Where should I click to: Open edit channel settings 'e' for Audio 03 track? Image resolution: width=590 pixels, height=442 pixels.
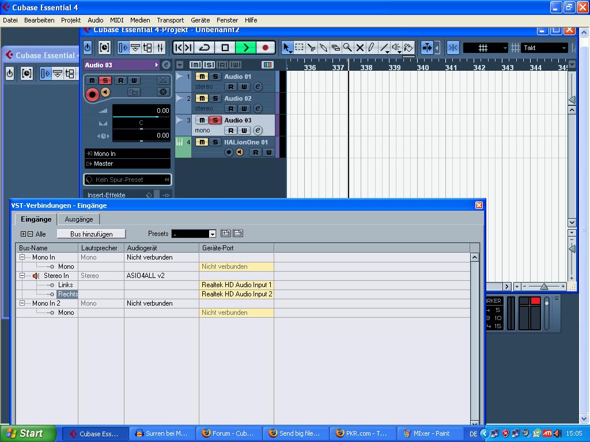[x=258, y=131]
